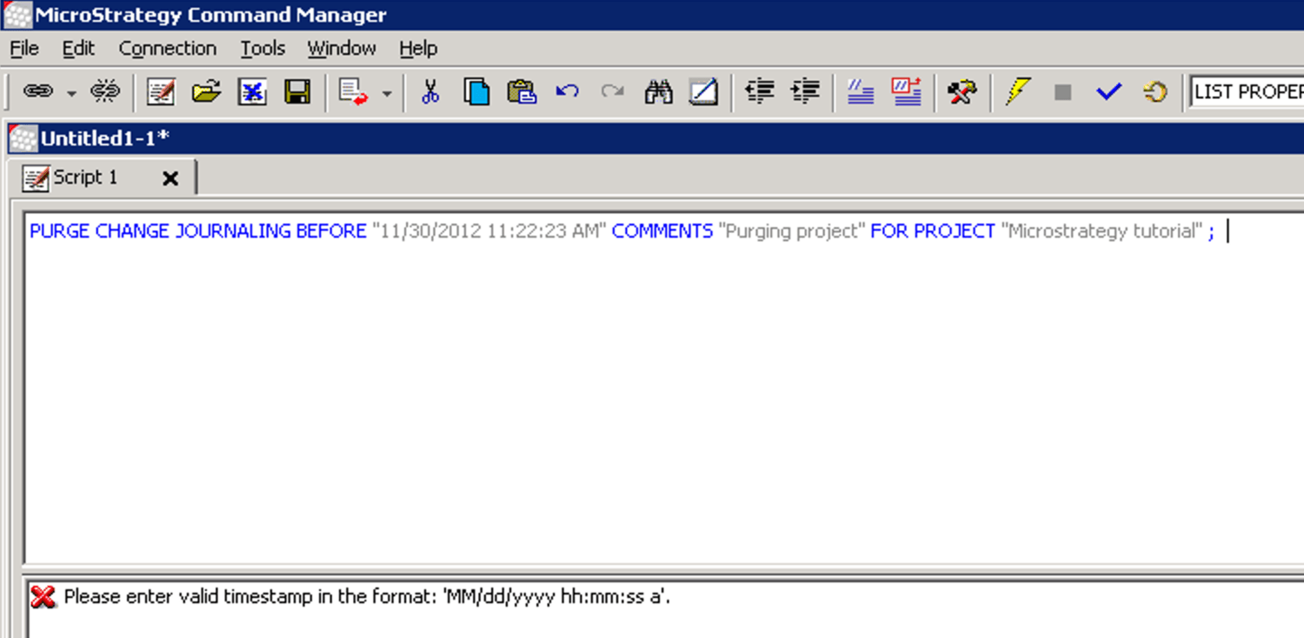Click the Untitled1-1* document title bar

pos(655,139)
